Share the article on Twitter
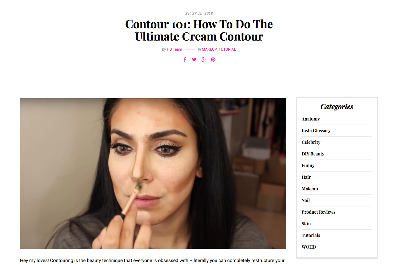The width and height of the screenshot is (399, 264). 194,59
